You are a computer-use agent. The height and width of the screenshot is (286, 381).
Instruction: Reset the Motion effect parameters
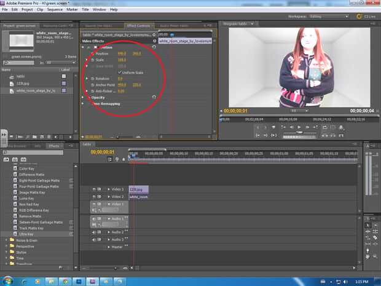(154, 47)
